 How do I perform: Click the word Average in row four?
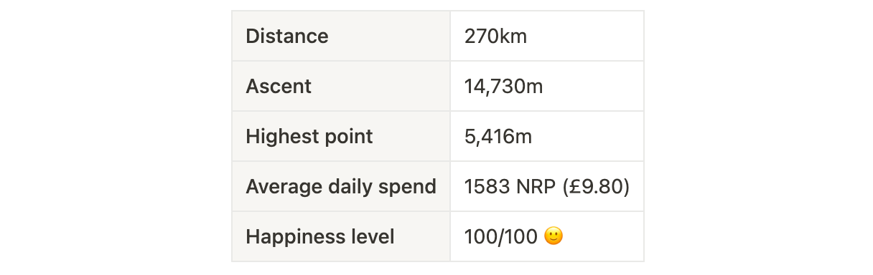[279, 187]
